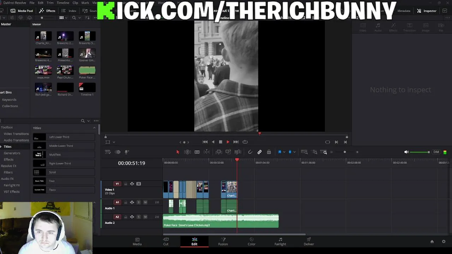This screenshot has height=254, width=452.
Task: Click the Custom Zoom icon
Action: click(323, 152)
